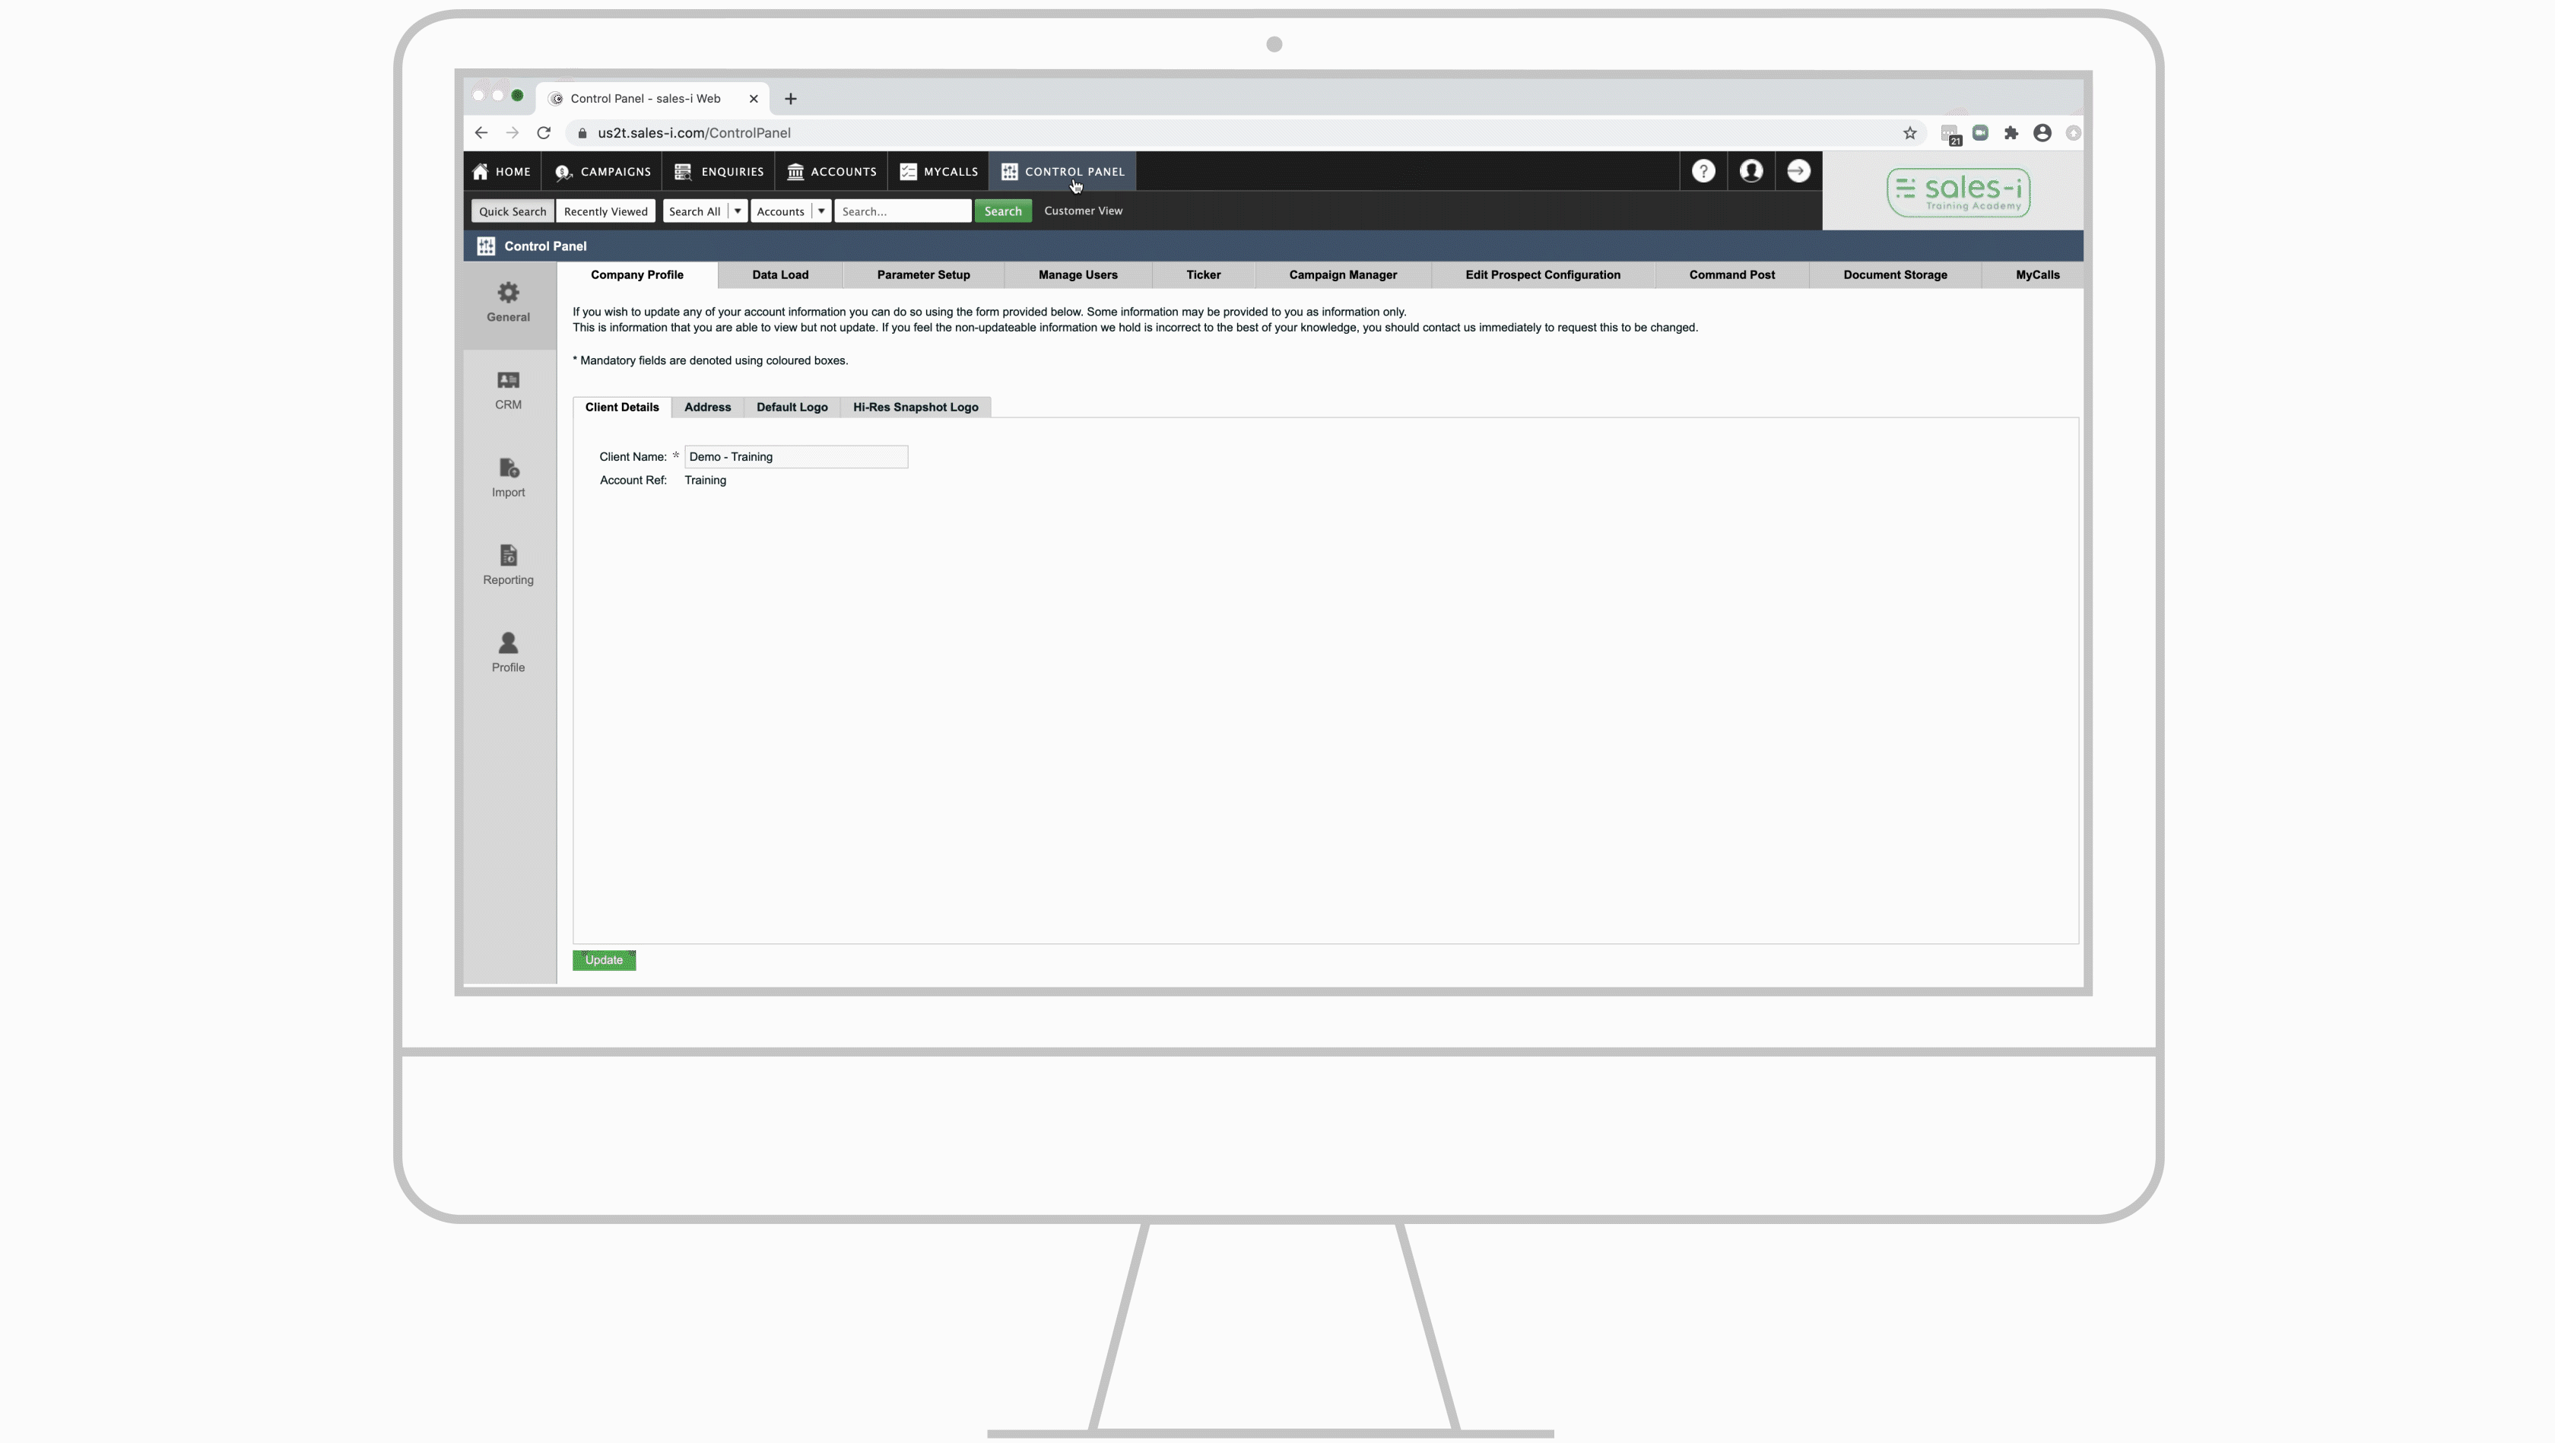Click the Search button

(x=1004, y=211)
